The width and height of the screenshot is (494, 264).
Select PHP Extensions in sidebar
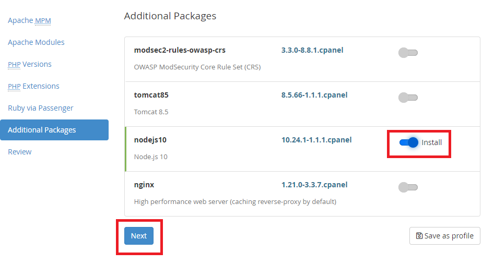tap(34, 86)
